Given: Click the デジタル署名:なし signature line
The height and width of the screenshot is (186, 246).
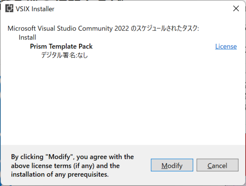Looking at the screenshot, I should tap(64, 55).
